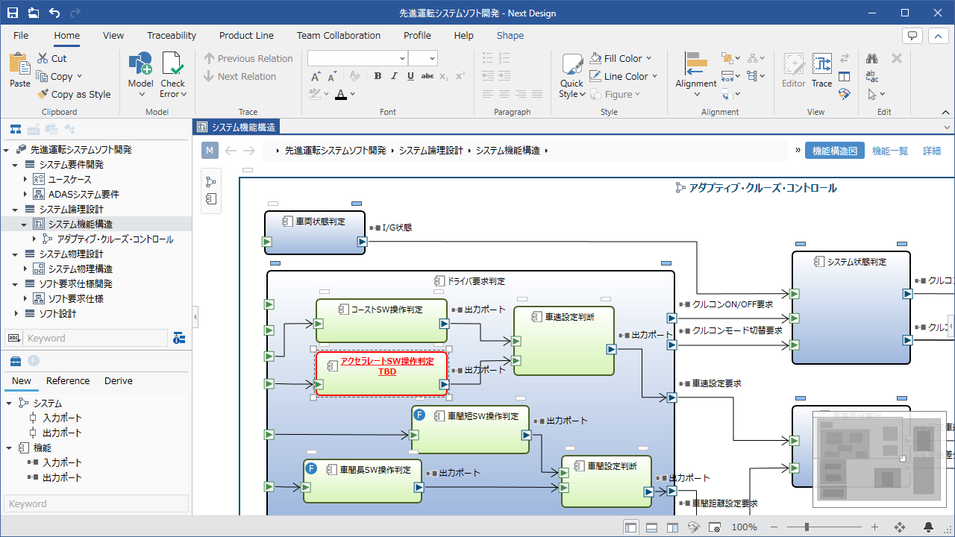
Task: Open the Product Line ribbon tab
Action: click(246, 35)
